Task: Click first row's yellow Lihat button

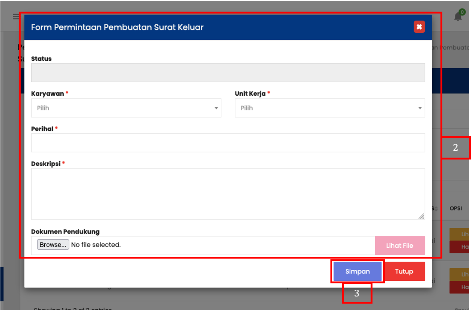Action: tap(461, 234)
